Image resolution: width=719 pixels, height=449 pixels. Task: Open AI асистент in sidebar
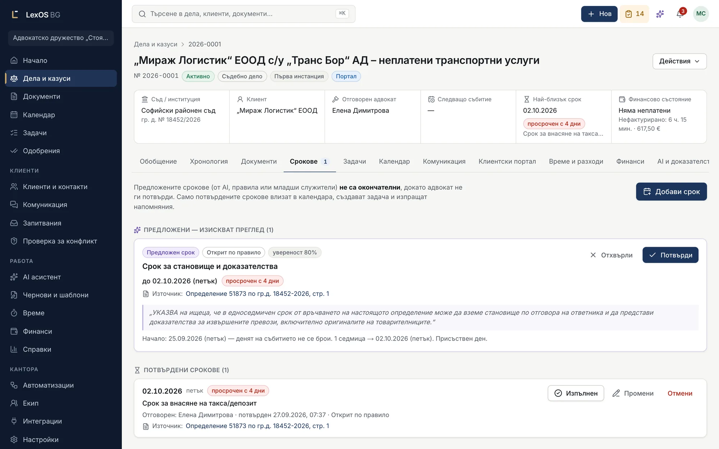61,277
